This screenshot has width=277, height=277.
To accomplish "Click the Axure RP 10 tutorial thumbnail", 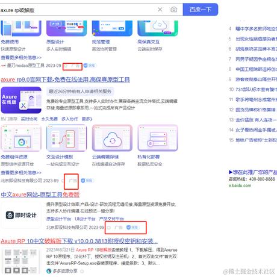I will 20,261.
